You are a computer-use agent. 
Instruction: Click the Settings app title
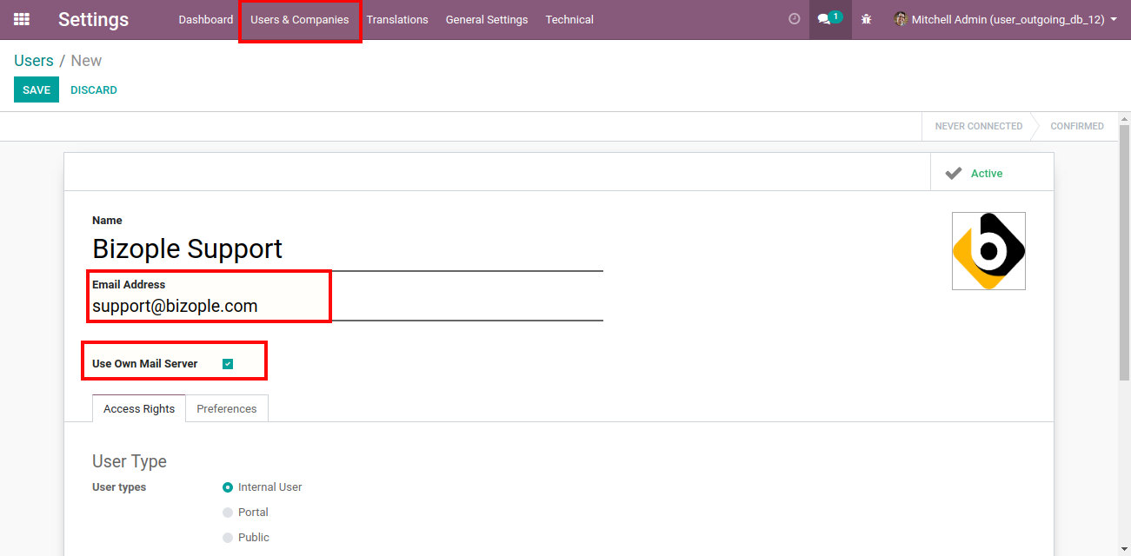tap(93, 19)
